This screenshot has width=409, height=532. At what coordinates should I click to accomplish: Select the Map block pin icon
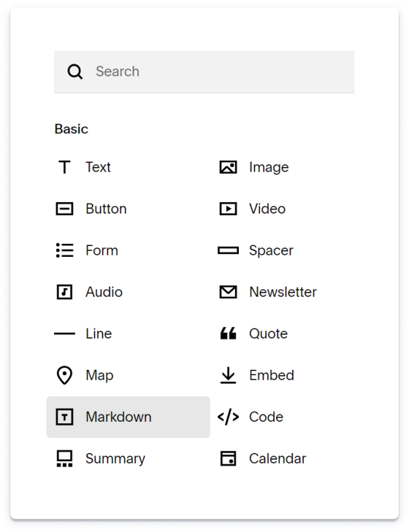(64, 375)
